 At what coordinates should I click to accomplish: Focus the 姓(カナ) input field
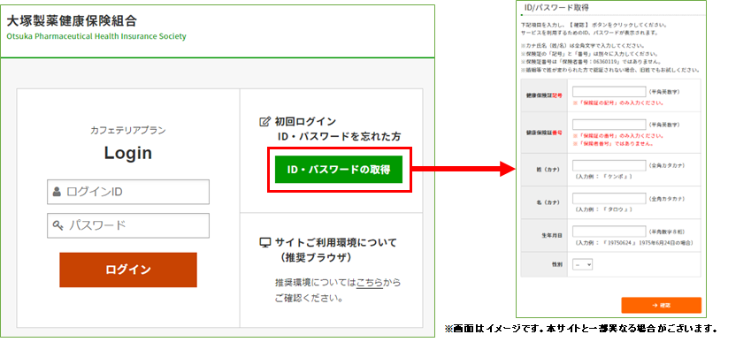coord(609,165)
